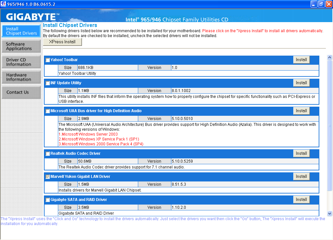
Task: Switch to the Software Applications tab
Action: [21, 46]
